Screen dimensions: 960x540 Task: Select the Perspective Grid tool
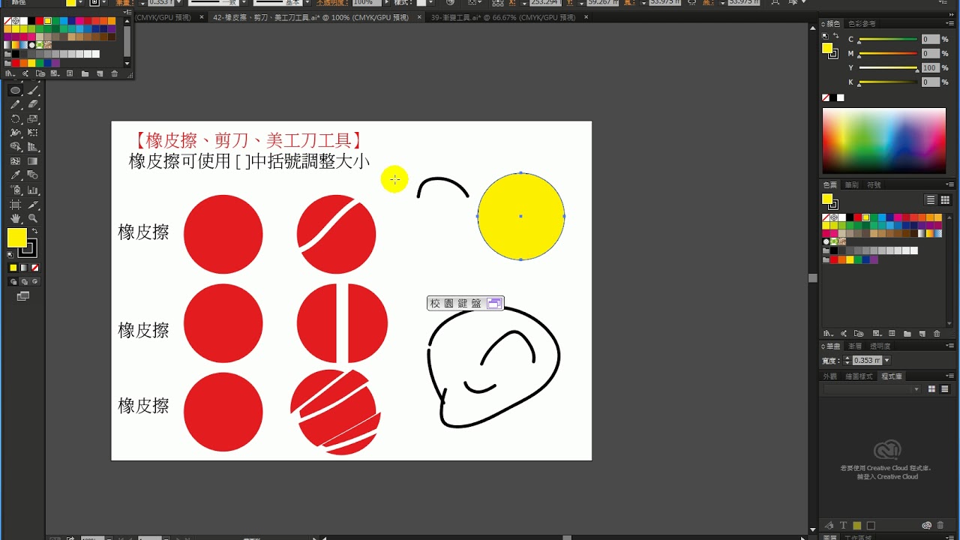33,147
